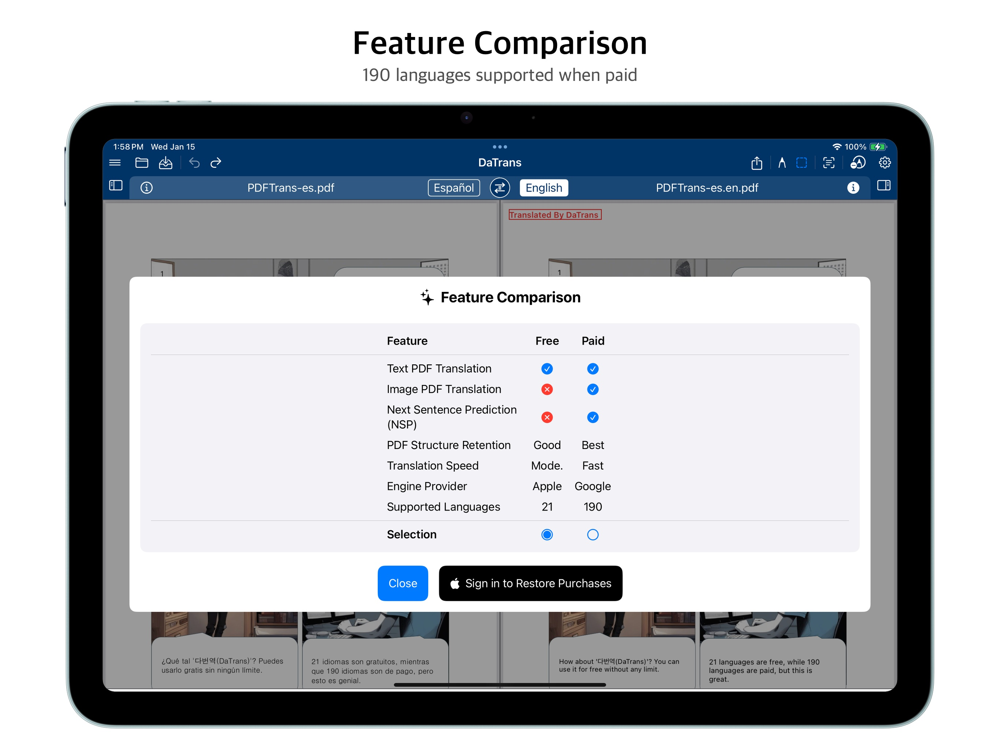Tap the home indicator bar
This screenshot has height=750, width=1000.
500,685
